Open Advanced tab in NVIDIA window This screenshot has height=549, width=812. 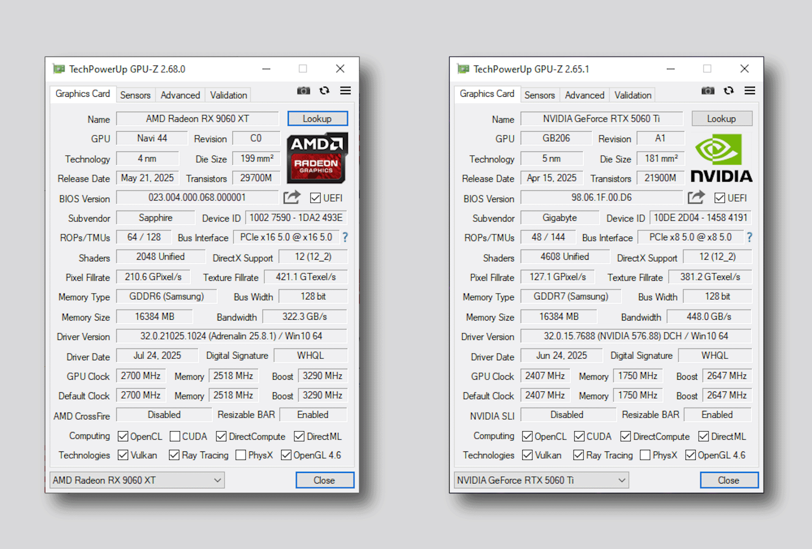pos(584,95)
